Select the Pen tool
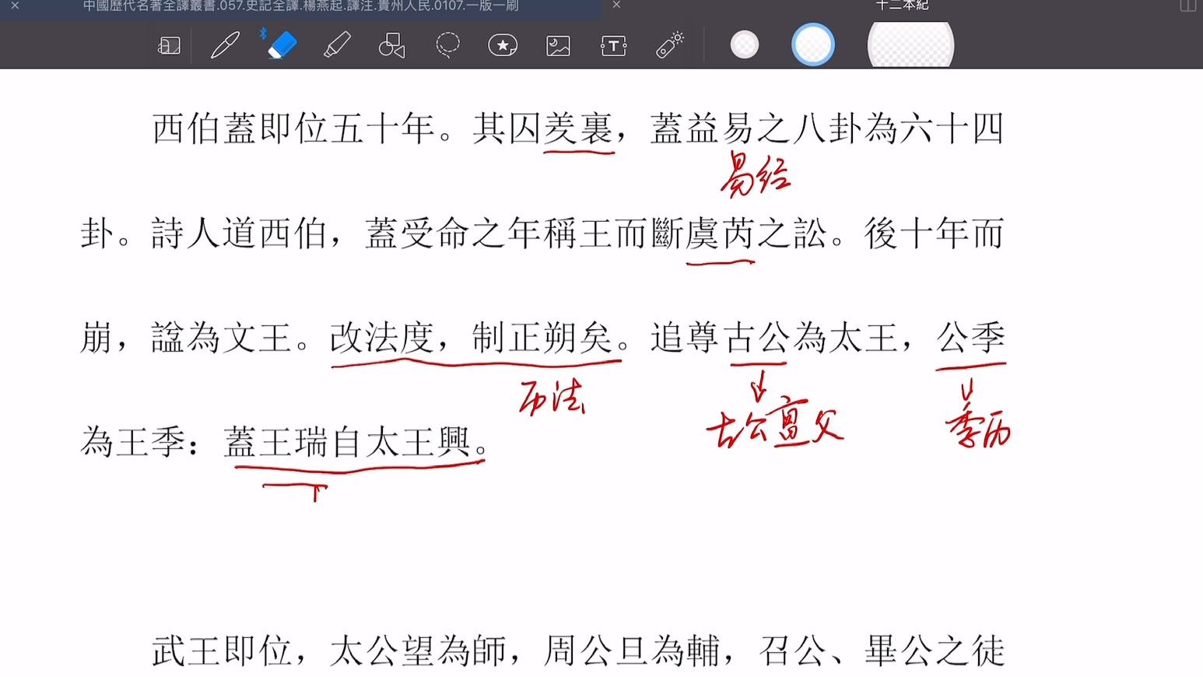The image size is (1203, 677). (225, 45)
